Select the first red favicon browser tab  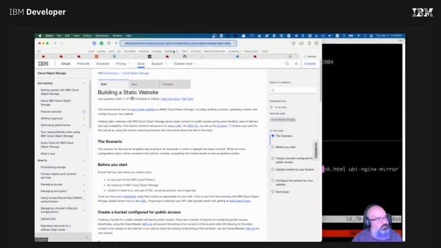click(43, 56)
